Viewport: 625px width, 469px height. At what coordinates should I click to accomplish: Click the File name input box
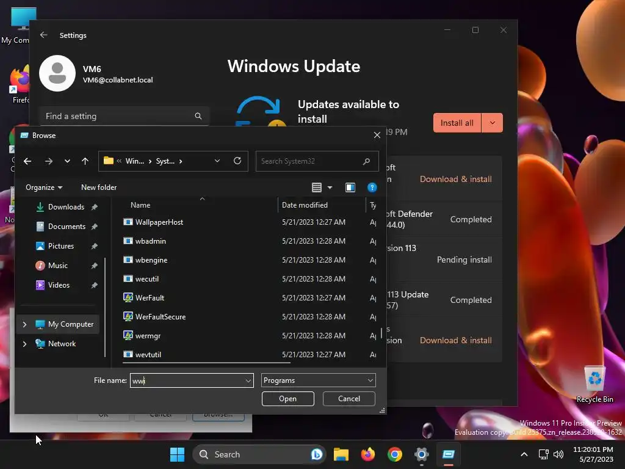pyautogui.click(x=187, y=380)
